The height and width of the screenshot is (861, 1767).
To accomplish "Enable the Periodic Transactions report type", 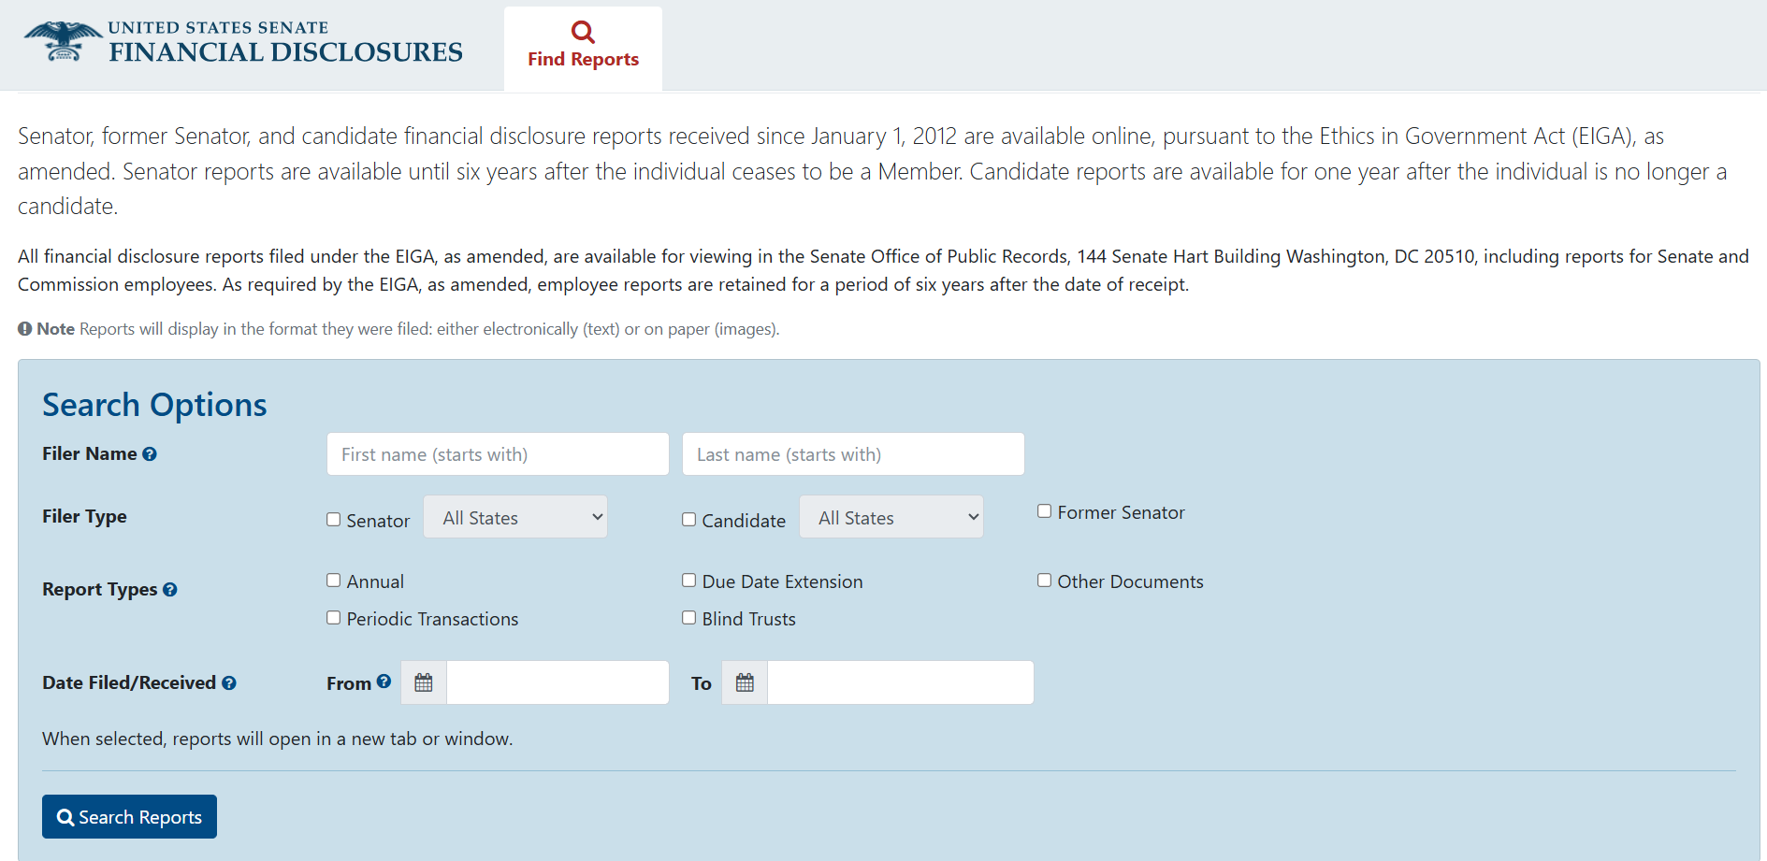I will [x=333, y=618].
